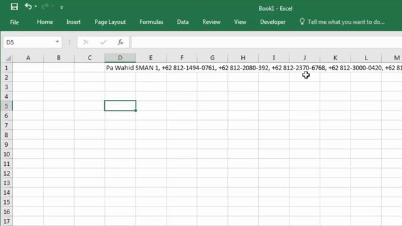Select row 16 header
402x226 pixels.
coord(6,212)
